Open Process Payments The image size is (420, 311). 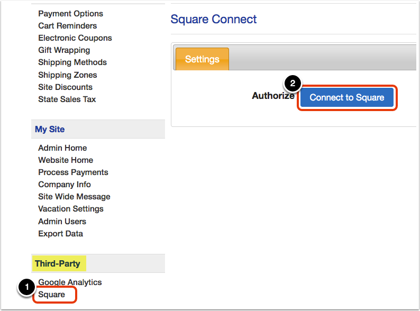pos(73,172)
